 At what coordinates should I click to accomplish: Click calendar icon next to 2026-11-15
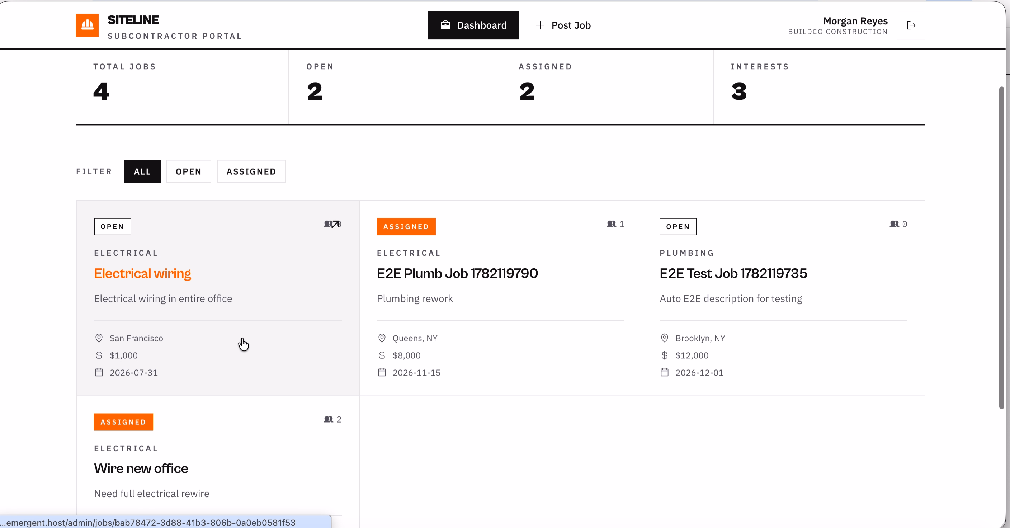[382, 372]
